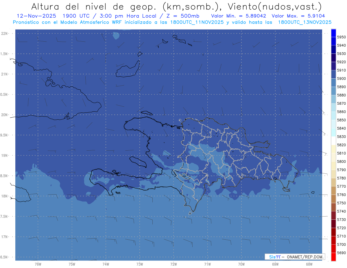Click the 21N latitude label

pos(4,74)
